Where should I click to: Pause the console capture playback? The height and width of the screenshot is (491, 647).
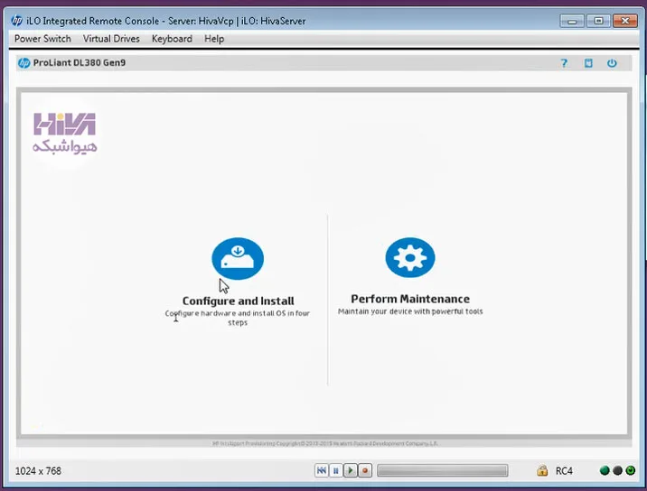336,470
